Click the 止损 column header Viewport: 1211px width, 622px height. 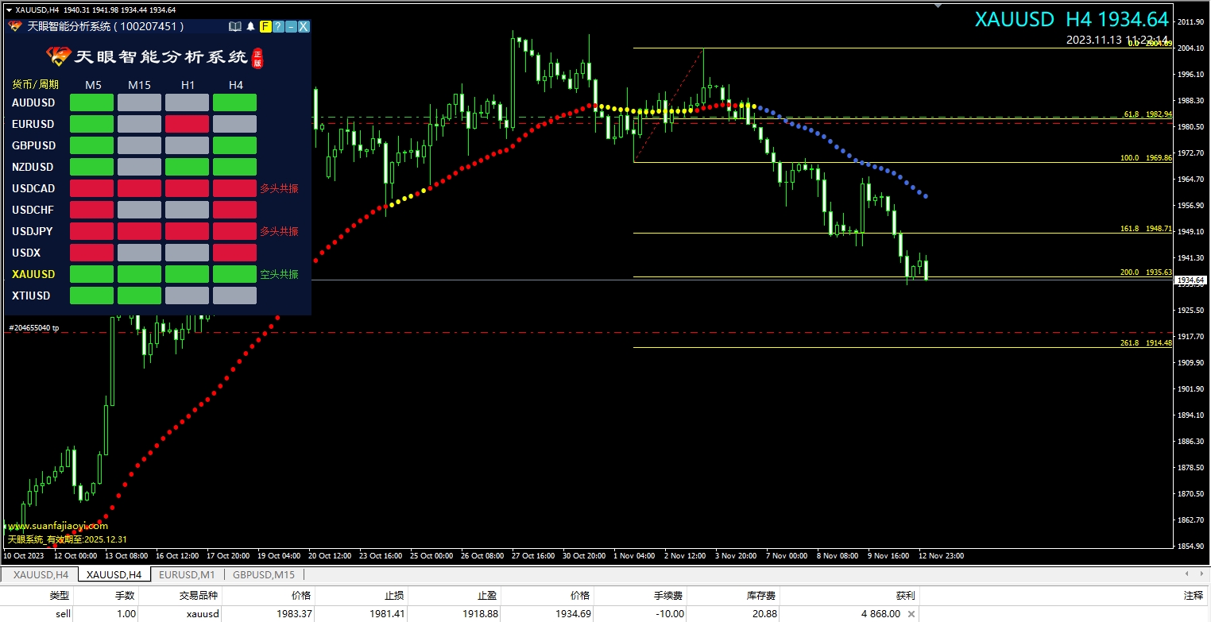[394, 596]
